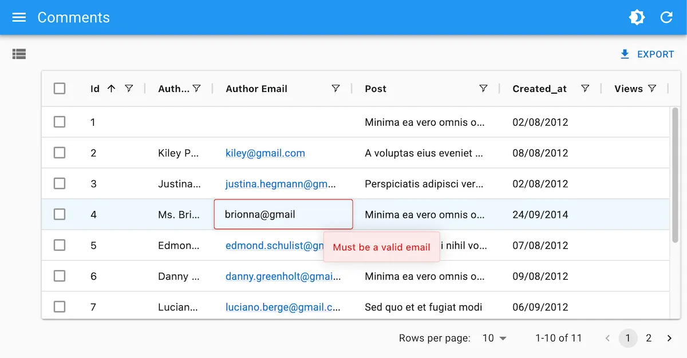Open the Rows per page dropdown

tap(495, 338)
